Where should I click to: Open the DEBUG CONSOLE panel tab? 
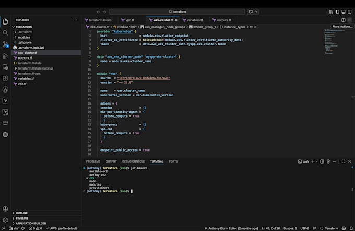pos(133,161)
